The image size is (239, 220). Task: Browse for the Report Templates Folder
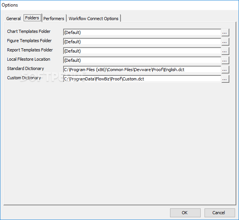click(x=225, y=51)
